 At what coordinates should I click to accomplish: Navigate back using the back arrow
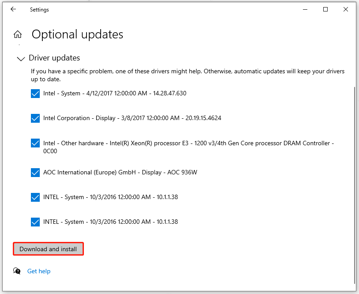tap(13, 9)
